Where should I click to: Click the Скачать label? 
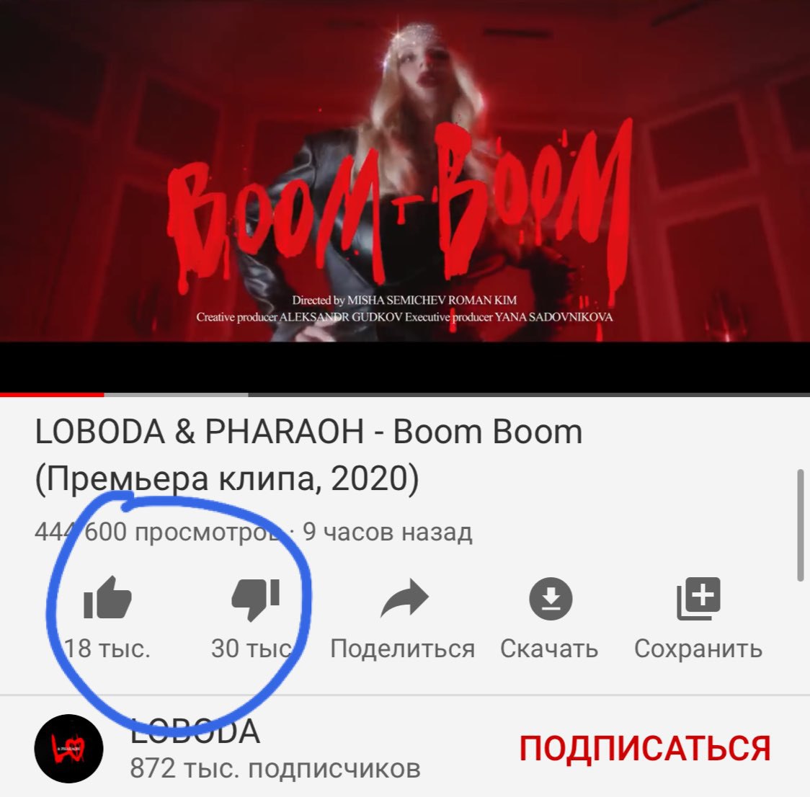point(549,649)
